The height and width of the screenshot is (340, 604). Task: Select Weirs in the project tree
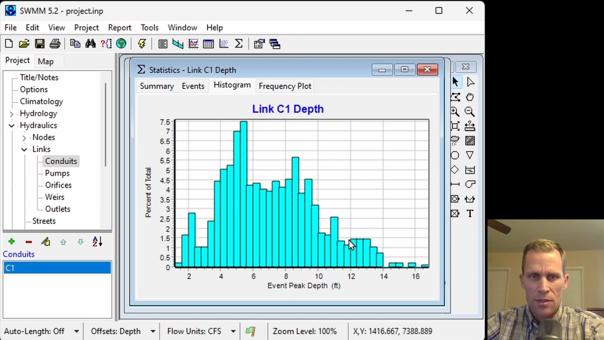(x=54, y=197)
